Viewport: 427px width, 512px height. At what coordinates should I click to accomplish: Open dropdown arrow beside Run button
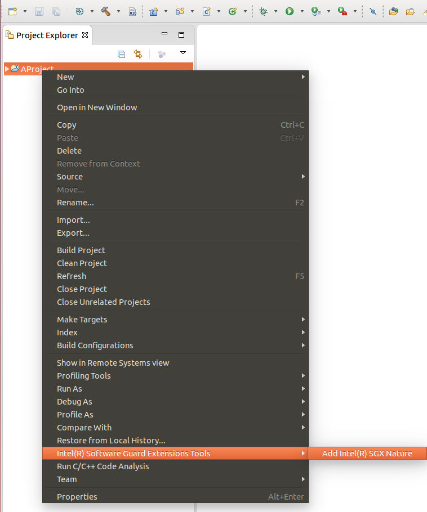pos(301,11)
